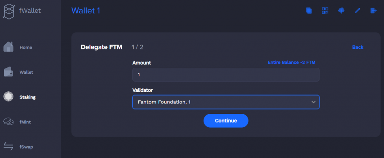This screenshot has height=158, width=384.
Task: Go to the Home menu item
Action: pyautogui.click(x=25, y=48)
